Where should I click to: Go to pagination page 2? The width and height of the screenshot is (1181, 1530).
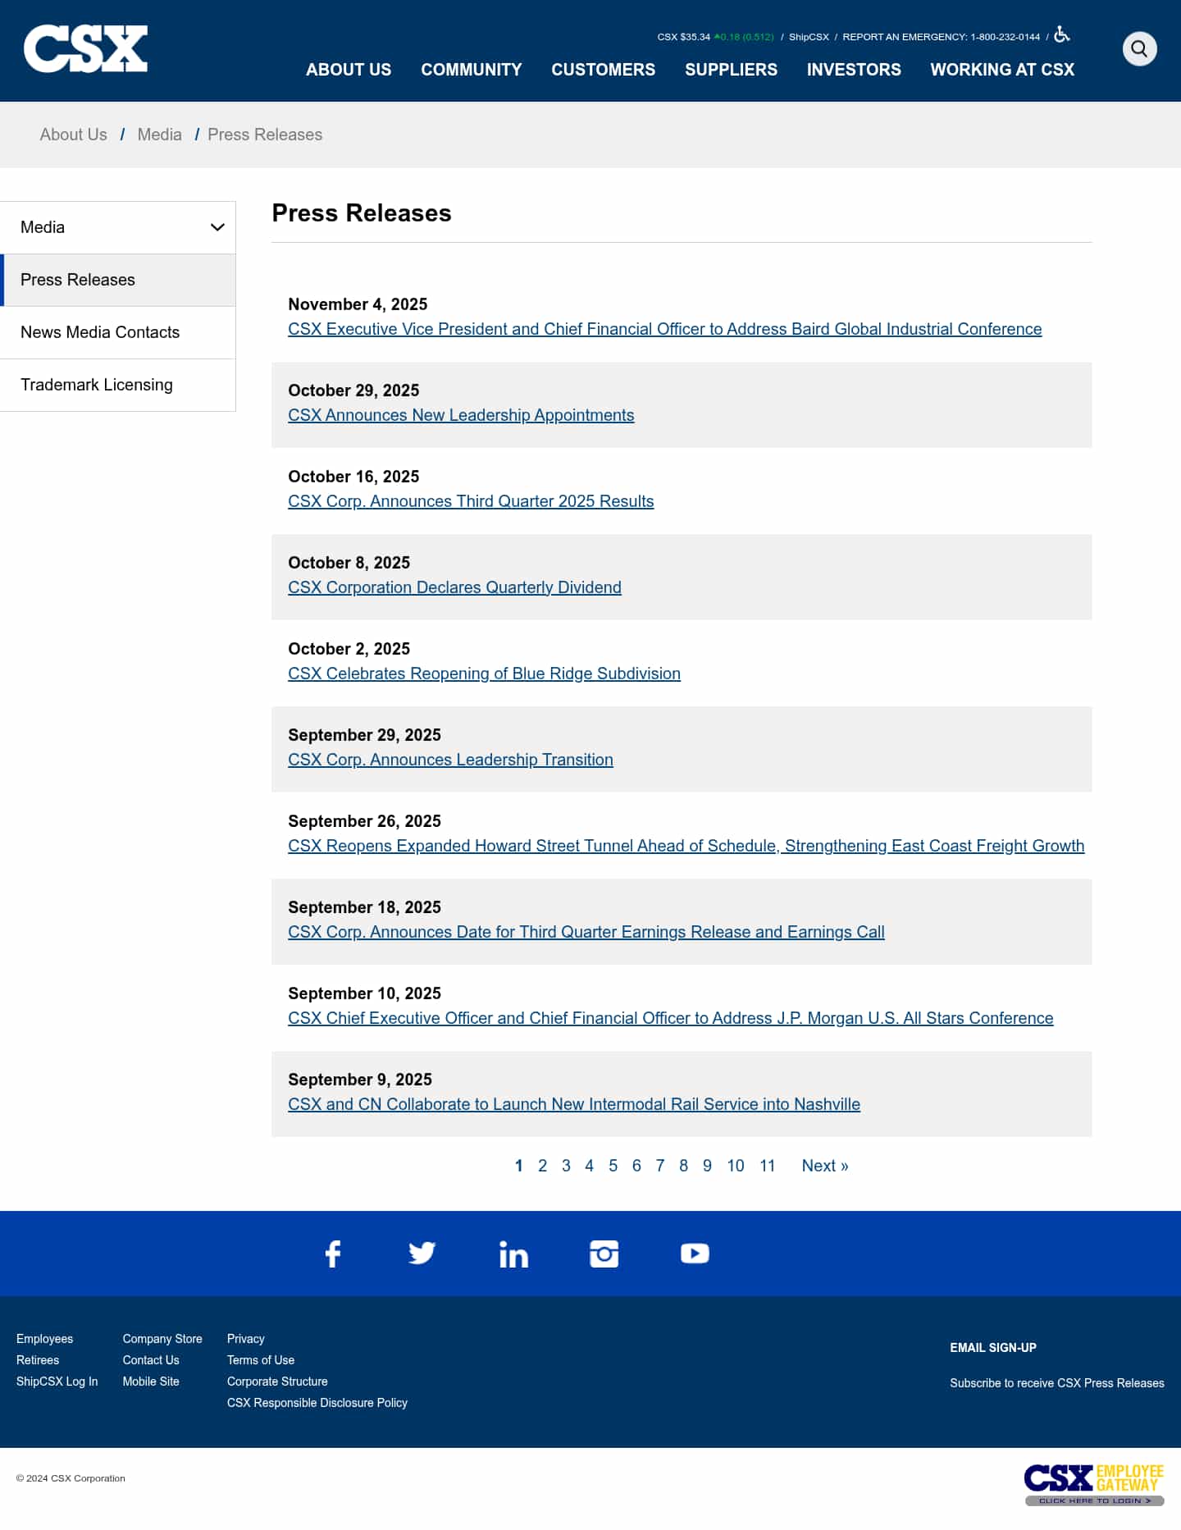(542, 1166)
